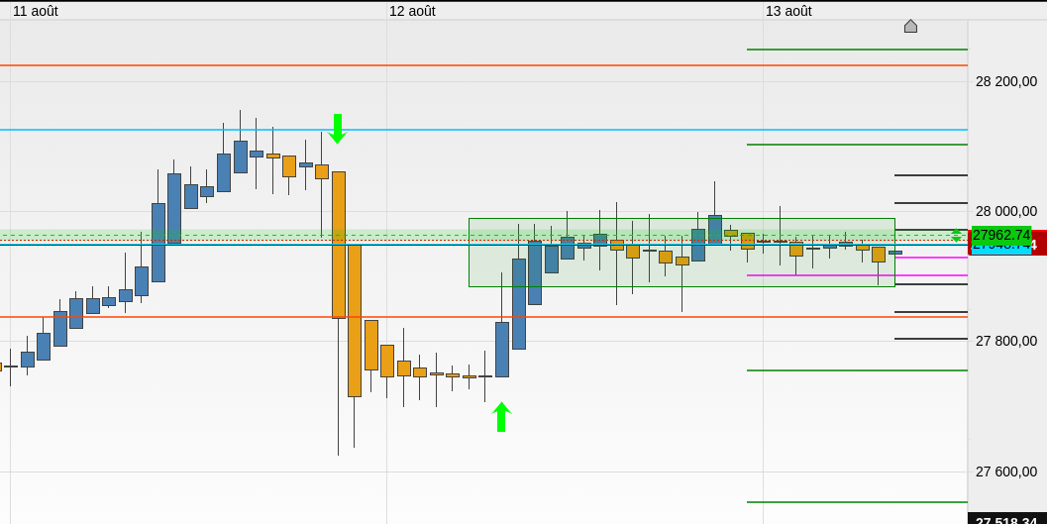The height and width of the screenshot is (524, 1047).
Task: Click the 13 août date label
Action: [788, 11]
